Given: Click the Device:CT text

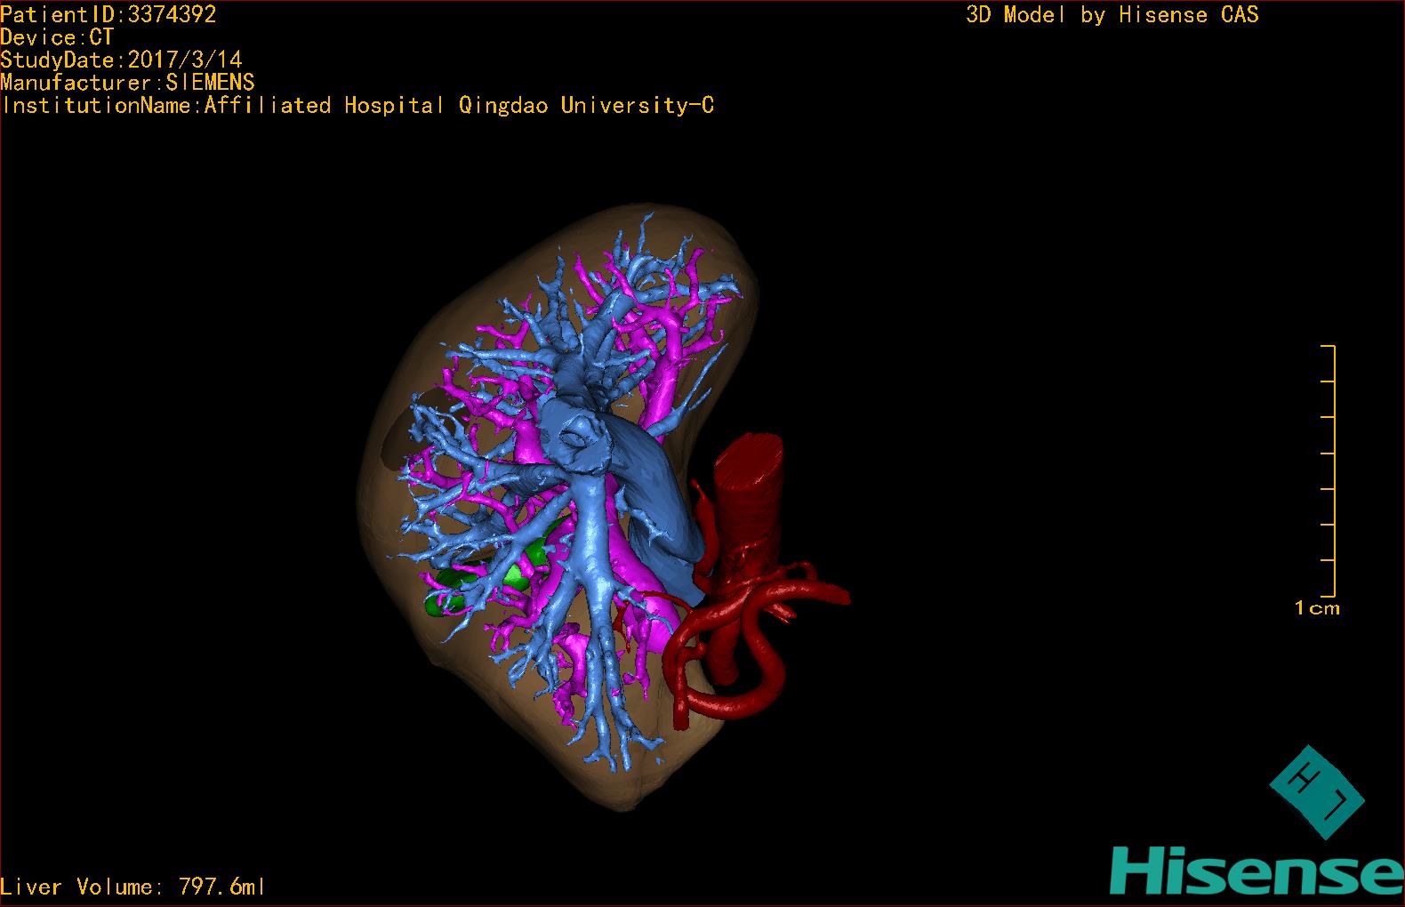Looking at the screenshot, I should (x=57, y=37).
